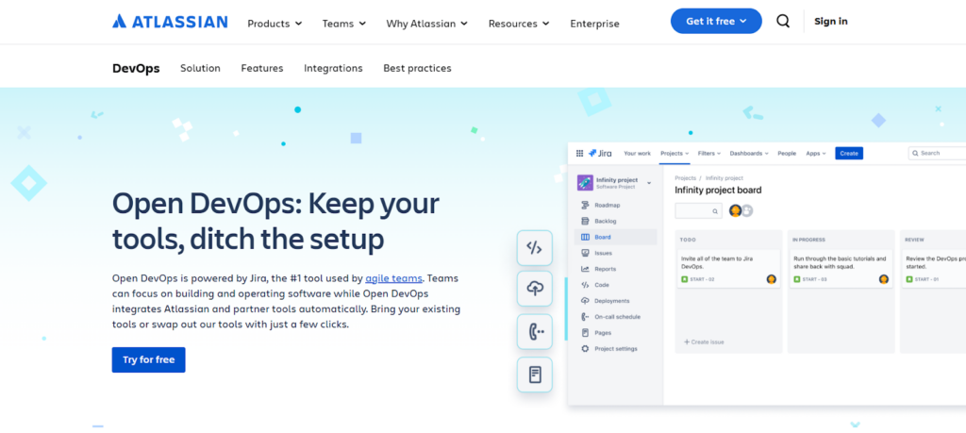Click People in Jira nav
The width and height of the screenshot is (966, 433).
click(x=787, y=154)
